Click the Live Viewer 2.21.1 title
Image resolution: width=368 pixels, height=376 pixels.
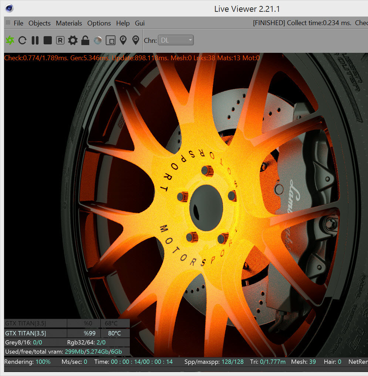[x=247, y=9]
